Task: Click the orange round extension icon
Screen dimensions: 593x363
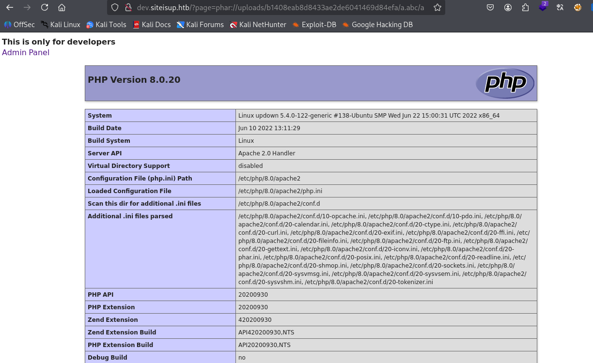Action: pyautogui.click(x=577, y=7)
